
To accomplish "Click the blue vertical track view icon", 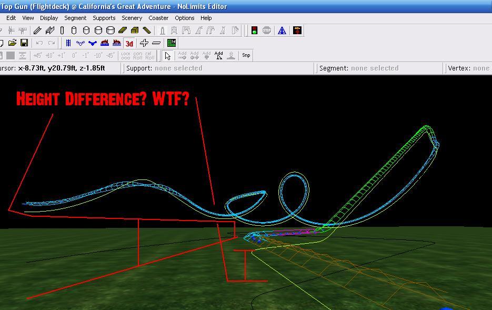I will coord(68,43).
